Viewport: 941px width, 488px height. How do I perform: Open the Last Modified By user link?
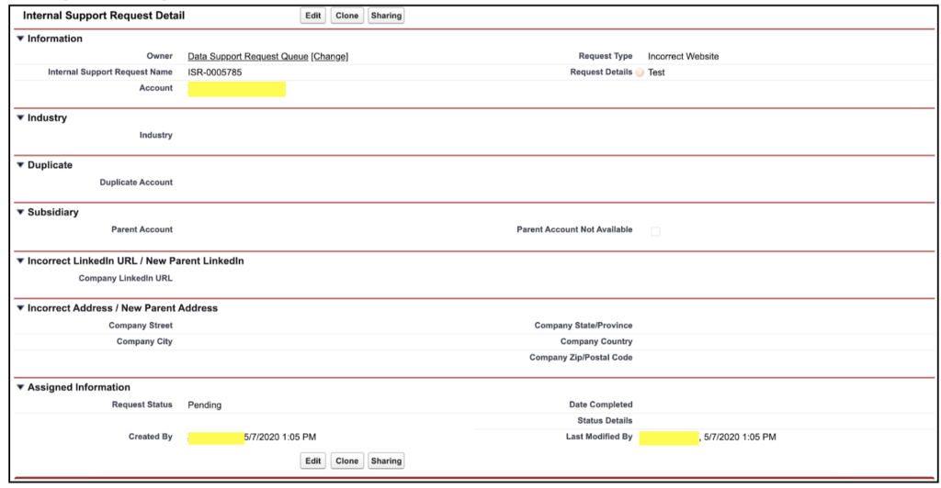click(669, 438)
